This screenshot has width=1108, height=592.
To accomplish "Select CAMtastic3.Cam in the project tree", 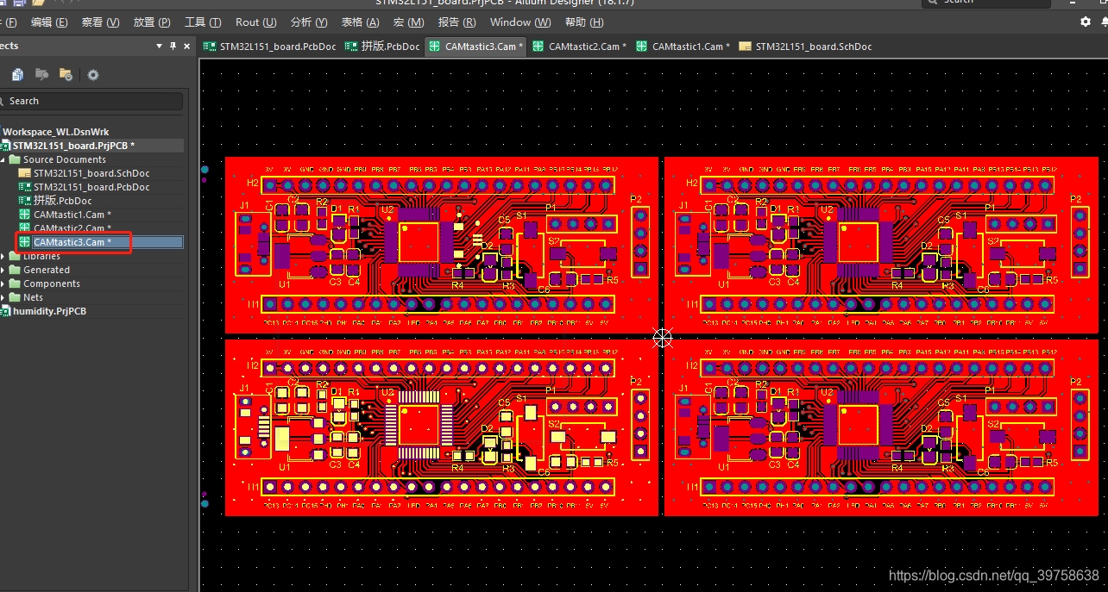I will (x=72, y=242).
